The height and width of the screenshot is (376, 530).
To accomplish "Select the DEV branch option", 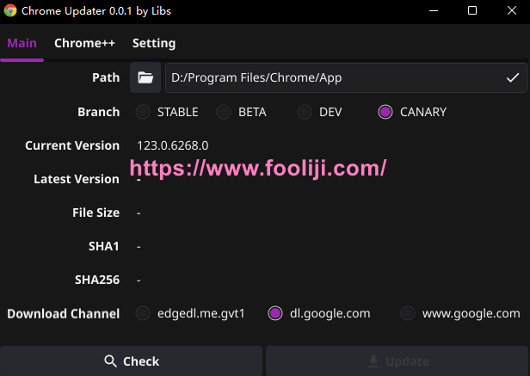I will coord(305,112).
